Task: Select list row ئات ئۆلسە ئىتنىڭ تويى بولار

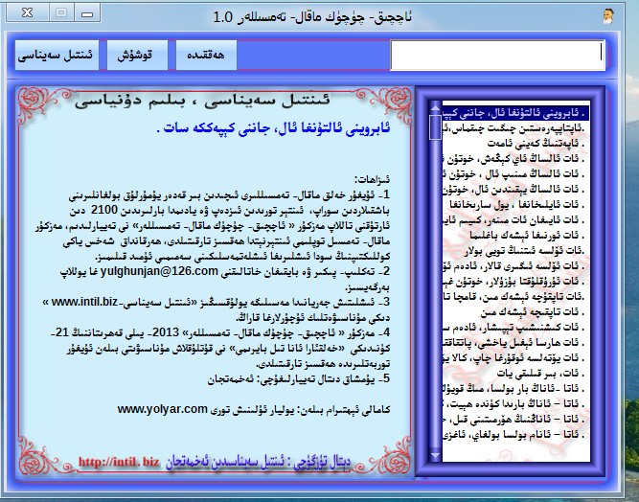Action: (x=516, y=251)
